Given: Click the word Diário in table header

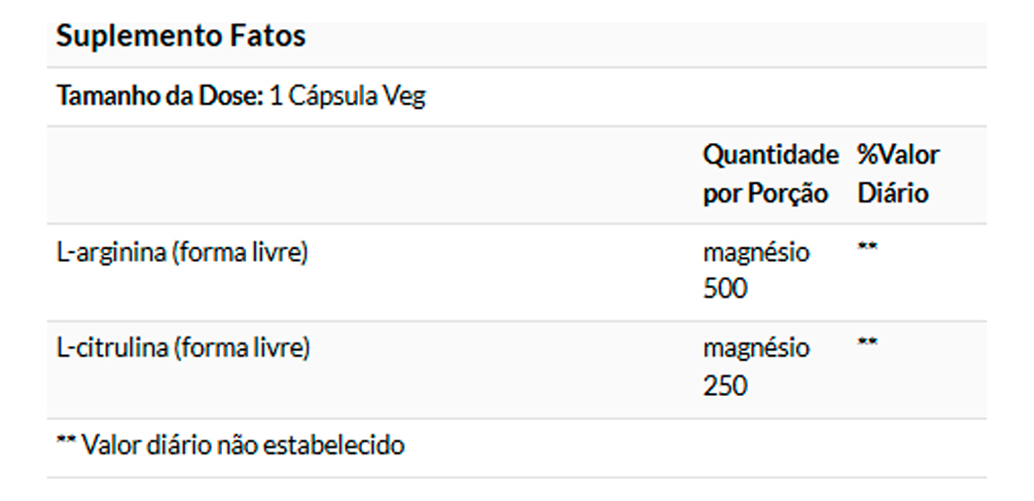Looking at the screenshot, I should pos(892,193).
